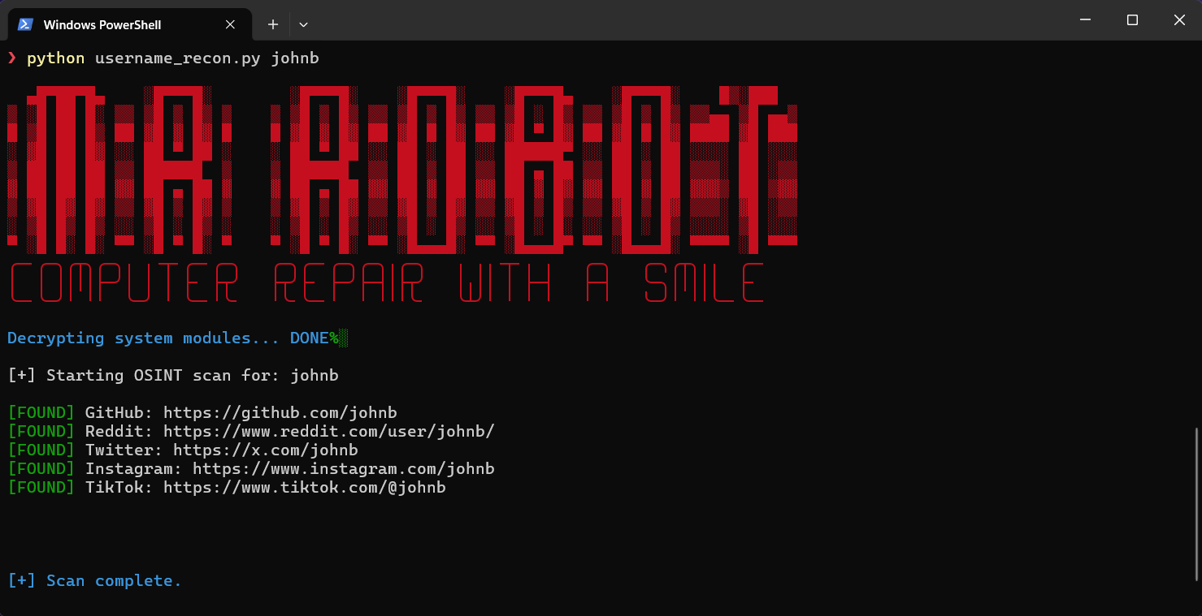This screenshot has width=1202, height=616.
Task: Click '[+] Starting OSINT scan for: johnb'
Action: pos(173,375)
